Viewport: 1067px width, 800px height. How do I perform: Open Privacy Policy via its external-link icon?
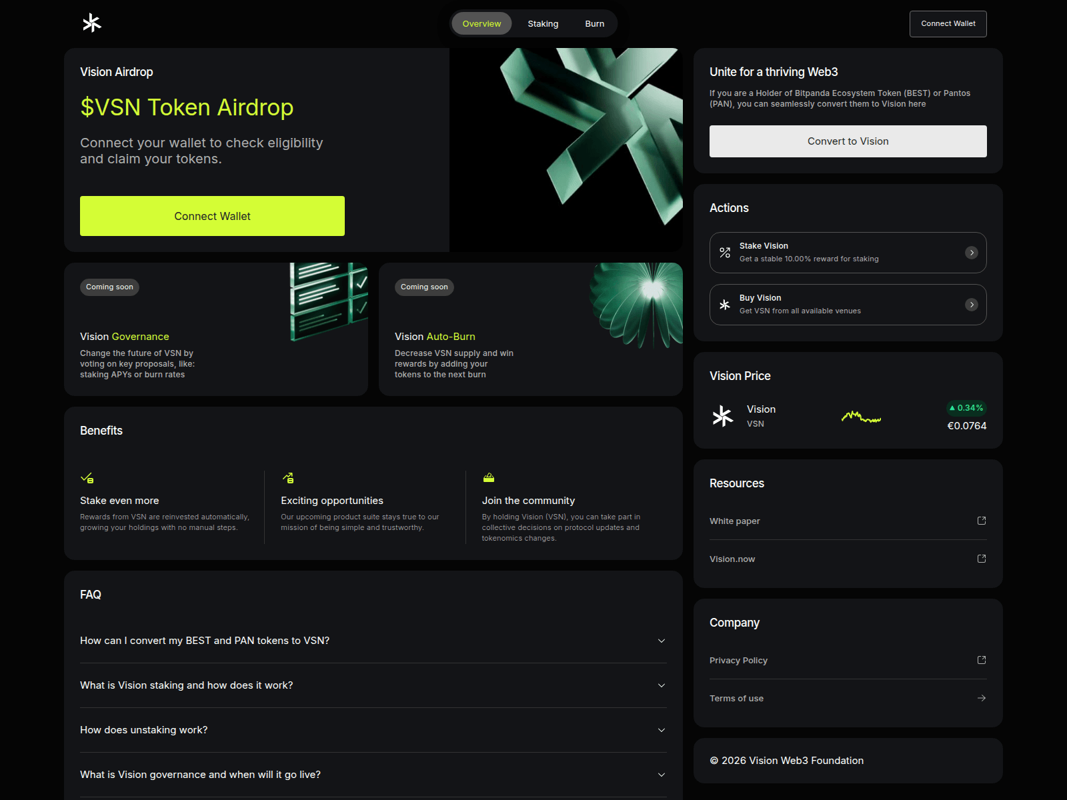[981, 660]
